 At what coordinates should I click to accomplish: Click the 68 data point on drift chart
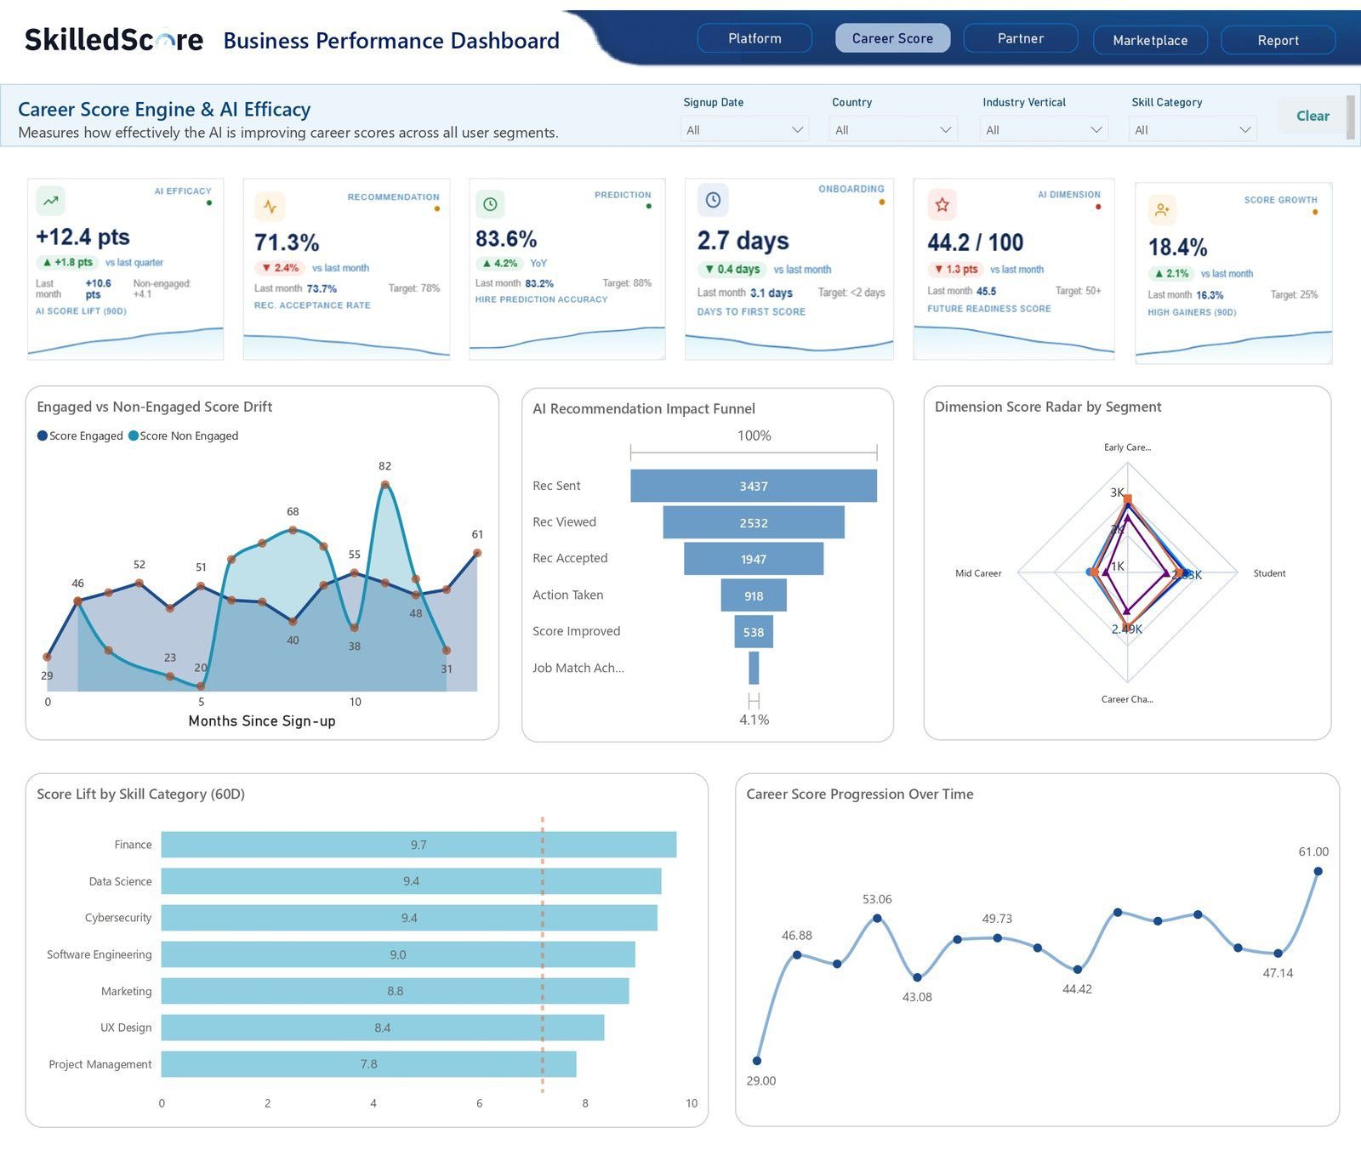(293, 530)
